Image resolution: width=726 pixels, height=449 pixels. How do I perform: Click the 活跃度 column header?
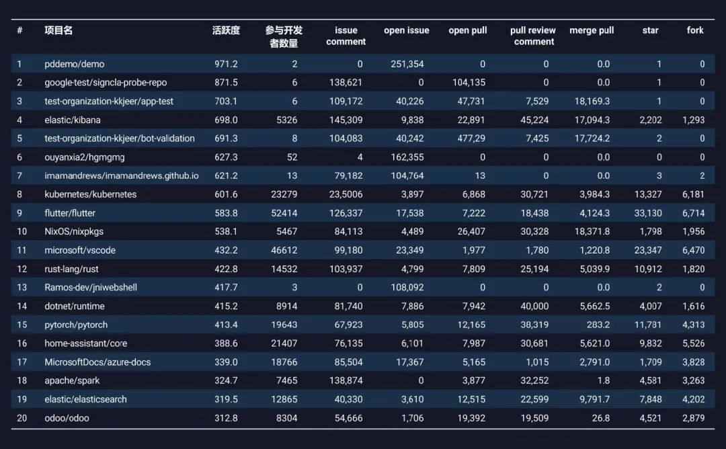[x=226, y=30]
